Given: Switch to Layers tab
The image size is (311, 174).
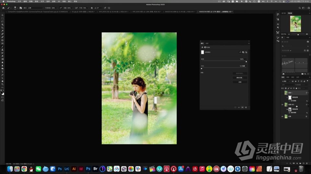Looking at the screenshot, I should (283, 77).
